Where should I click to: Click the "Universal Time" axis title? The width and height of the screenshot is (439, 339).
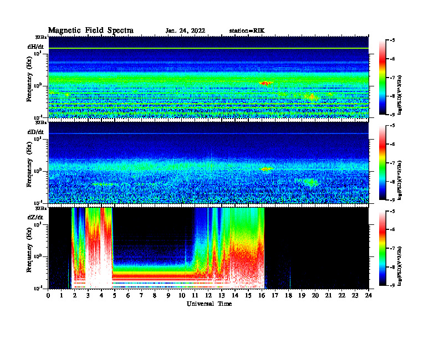point(209,304)
